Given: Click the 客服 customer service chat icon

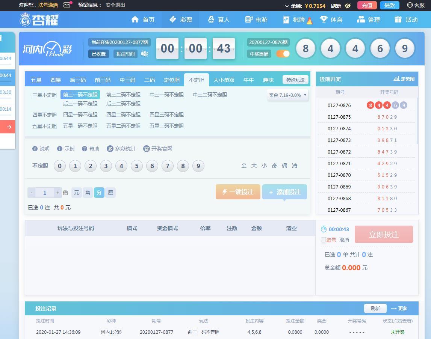Looking at the screenshot, I should pyautogui.click(x=410, y=5).
